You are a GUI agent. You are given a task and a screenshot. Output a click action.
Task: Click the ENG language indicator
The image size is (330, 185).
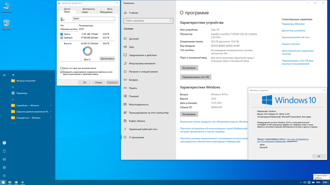[x=318, y=182]
